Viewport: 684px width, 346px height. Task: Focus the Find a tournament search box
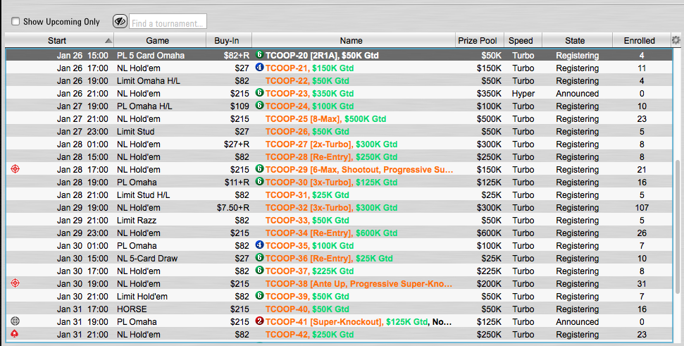point(168,22)
